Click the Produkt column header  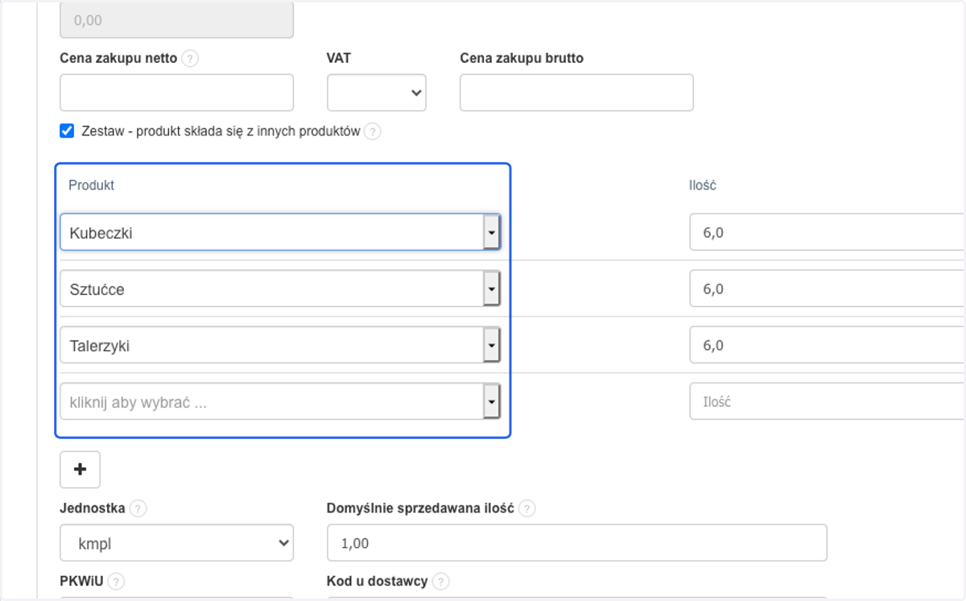(91, 185)
